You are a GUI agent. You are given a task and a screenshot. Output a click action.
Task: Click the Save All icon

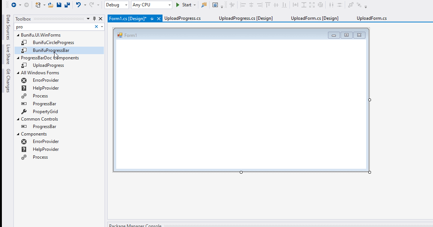(67, 5)
